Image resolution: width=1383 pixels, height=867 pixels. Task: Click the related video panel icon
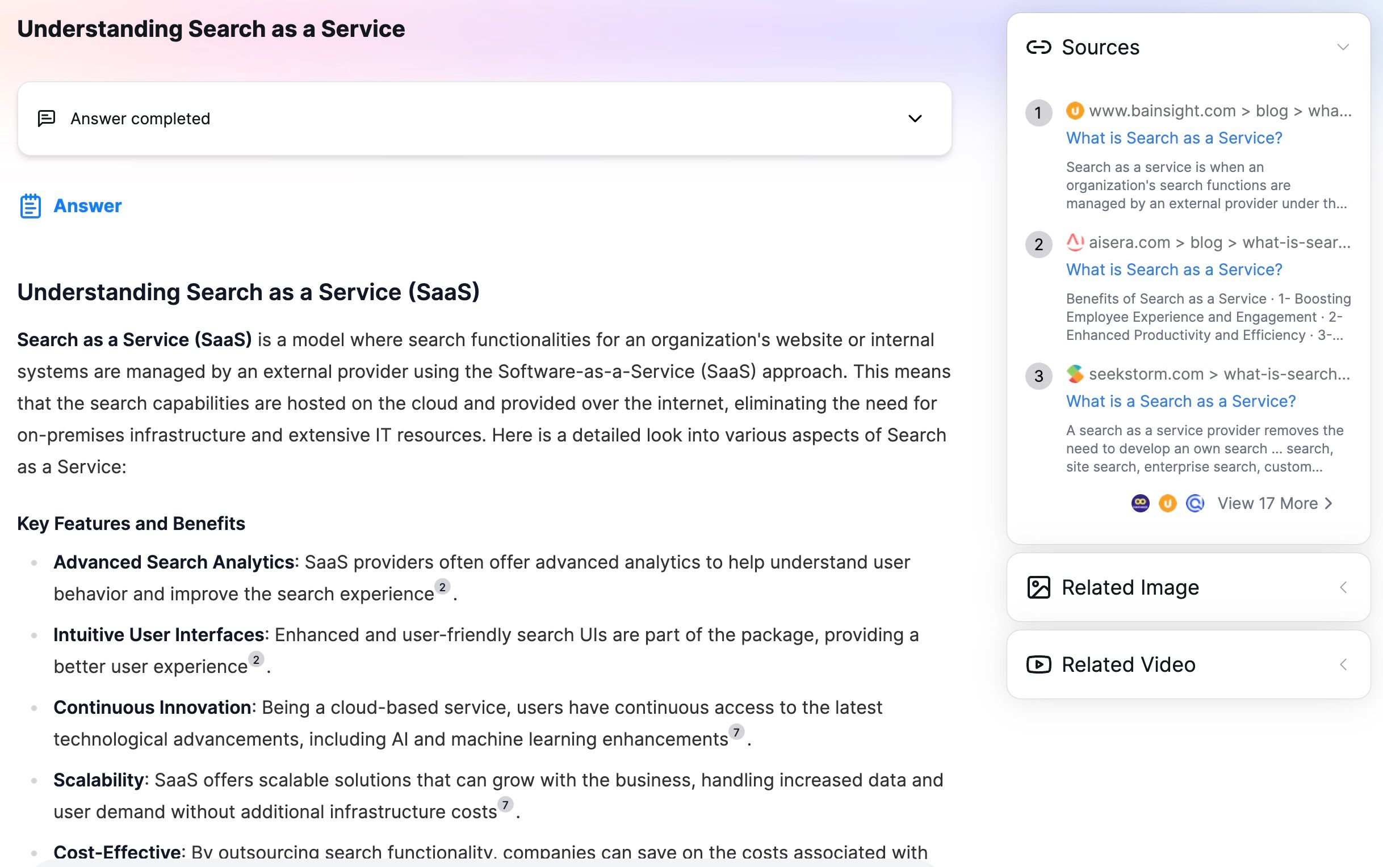(x=1040, y=663)
